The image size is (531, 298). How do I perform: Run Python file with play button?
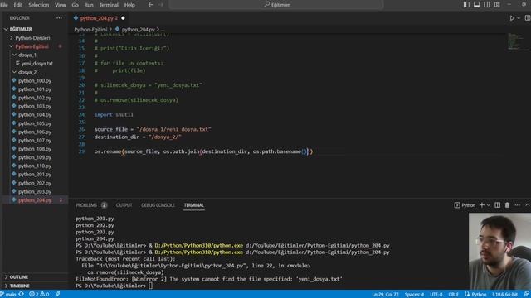click(512, 18)
